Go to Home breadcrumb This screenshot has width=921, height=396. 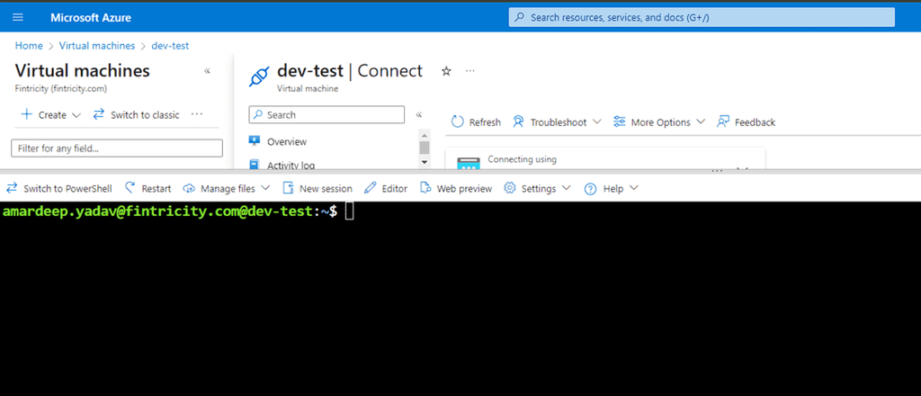(29, 46)
